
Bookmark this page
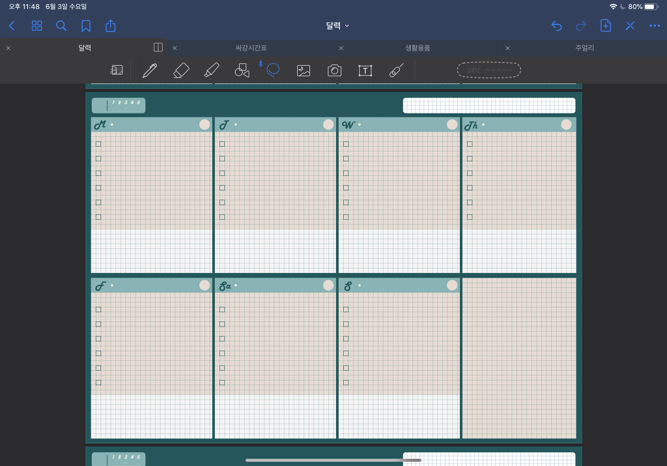[x=86, y=26]
